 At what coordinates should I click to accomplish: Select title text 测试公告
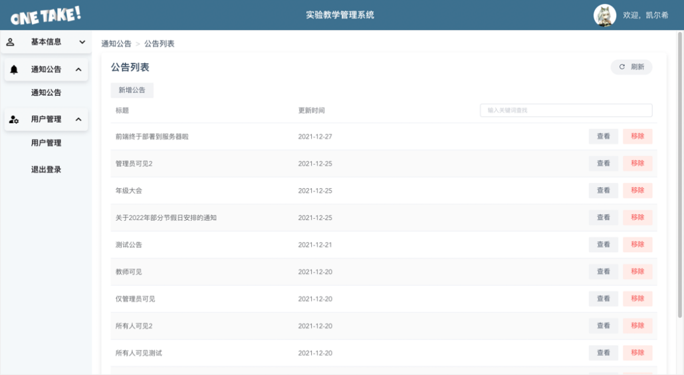[x=129, y=245]
